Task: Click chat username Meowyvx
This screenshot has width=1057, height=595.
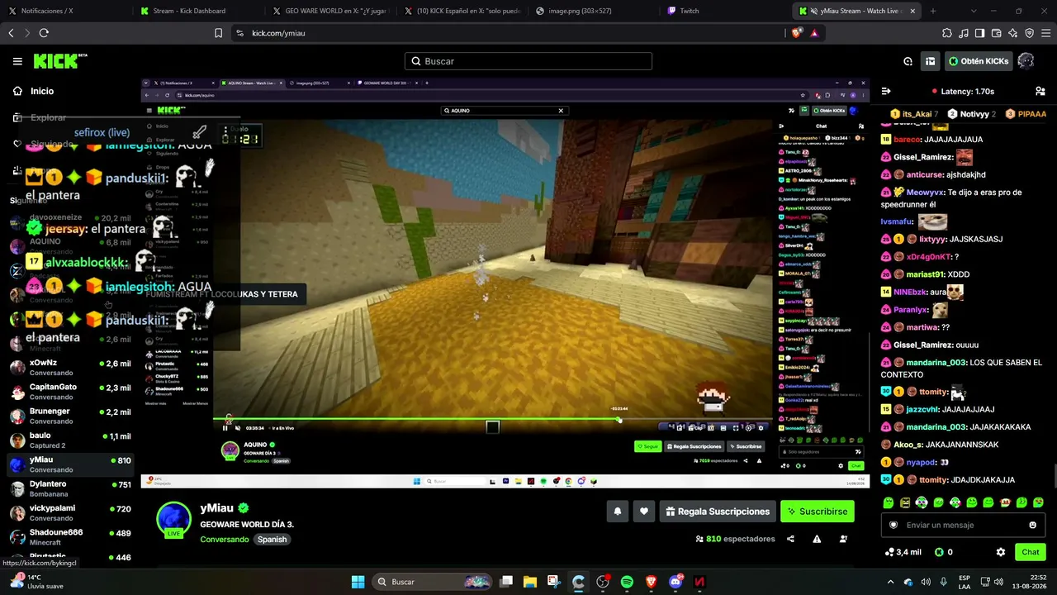Action: [x=925, y=193]
